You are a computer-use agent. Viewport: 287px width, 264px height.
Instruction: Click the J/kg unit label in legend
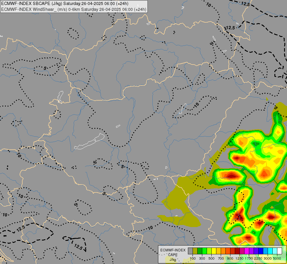(x=173, y=260)
